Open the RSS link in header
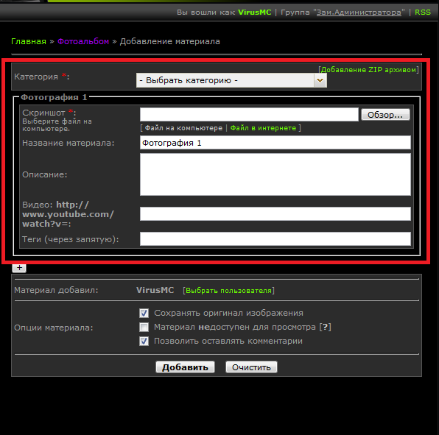439x435 pixels. pos(423,13)
